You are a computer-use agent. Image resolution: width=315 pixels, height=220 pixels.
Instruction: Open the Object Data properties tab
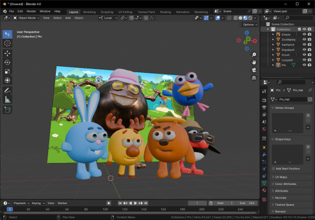click(x=264, y=183)
